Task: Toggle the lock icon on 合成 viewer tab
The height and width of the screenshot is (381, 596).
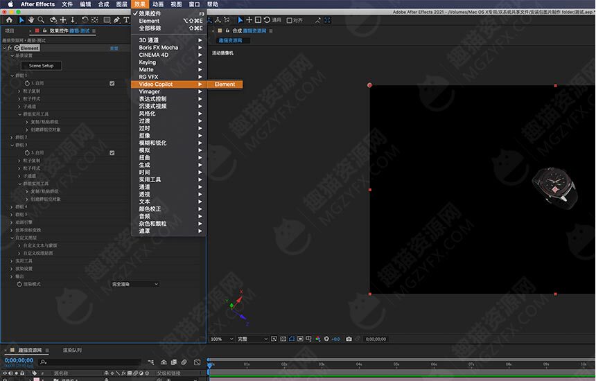Action: [227, 30]
